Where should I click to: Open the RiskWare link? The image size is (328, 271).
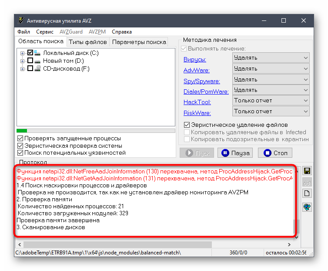pos(197,113)
